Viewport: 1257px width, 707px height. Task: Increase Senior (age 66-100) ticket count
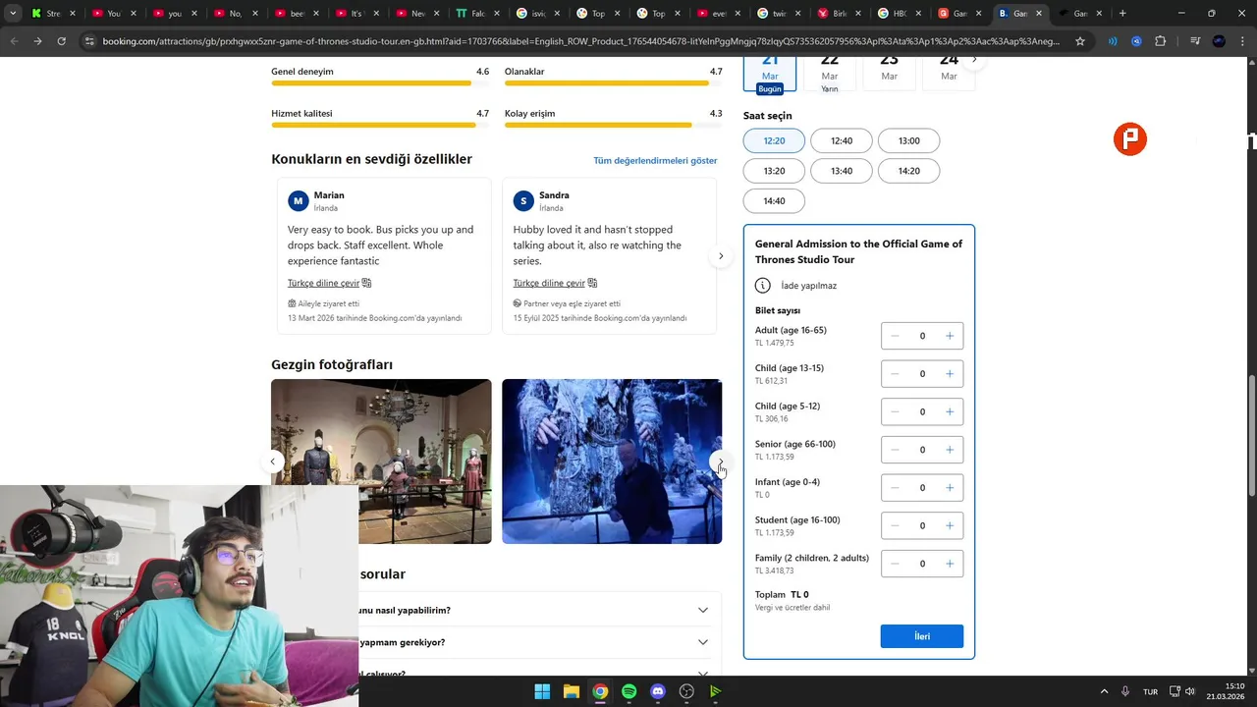[950, 450]
